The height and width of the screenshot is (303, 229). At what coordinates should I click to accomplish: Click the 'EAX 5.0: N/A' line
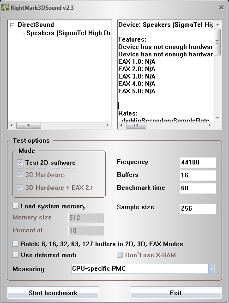click(x=137, y=91)
